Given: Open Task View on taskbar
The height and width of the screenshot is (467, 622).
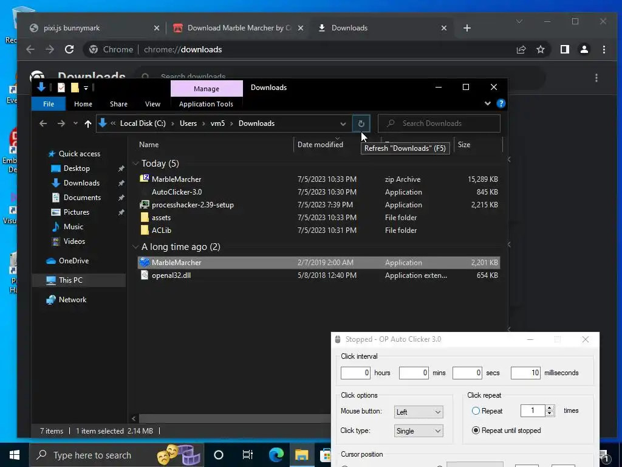Looking at the screenshot, I should 248,455.
